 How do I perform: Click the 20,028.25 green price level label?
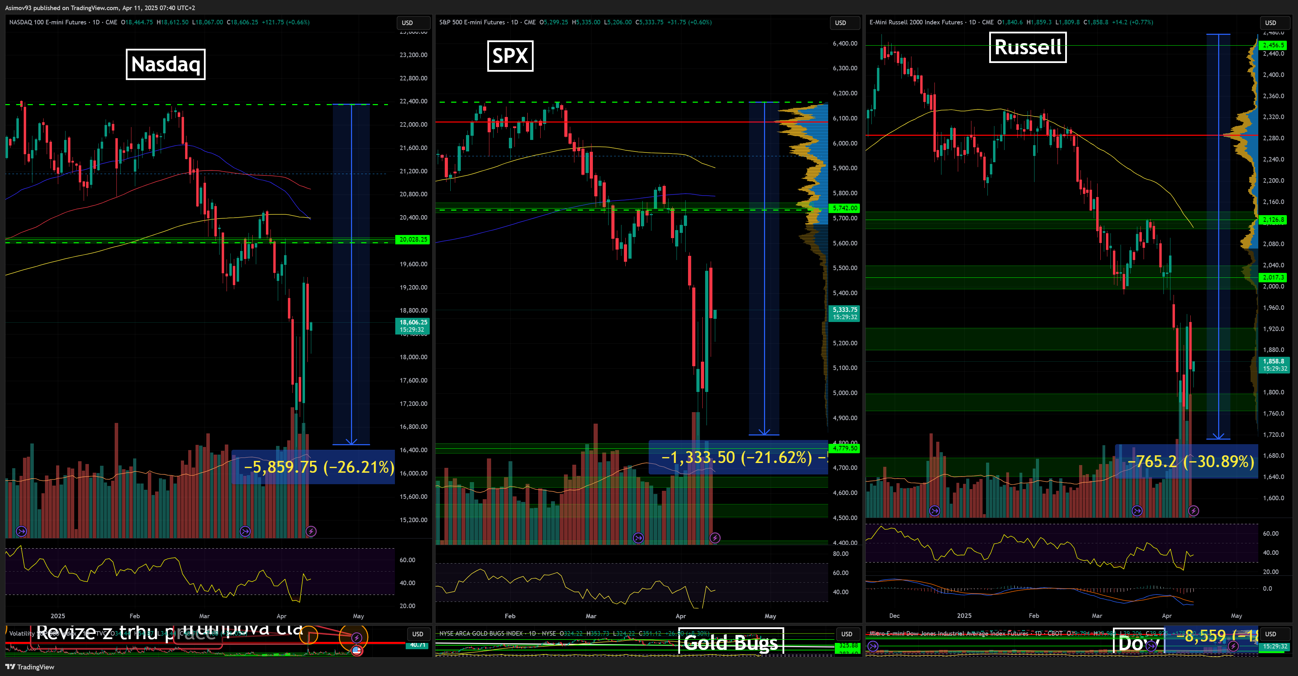click(x=413, y=239)
